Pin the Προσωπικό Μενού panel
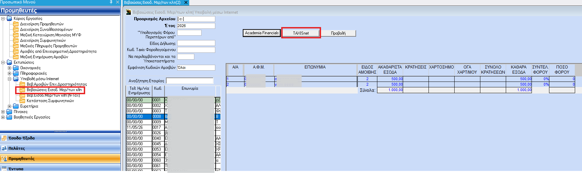 [x=111, y=2]
